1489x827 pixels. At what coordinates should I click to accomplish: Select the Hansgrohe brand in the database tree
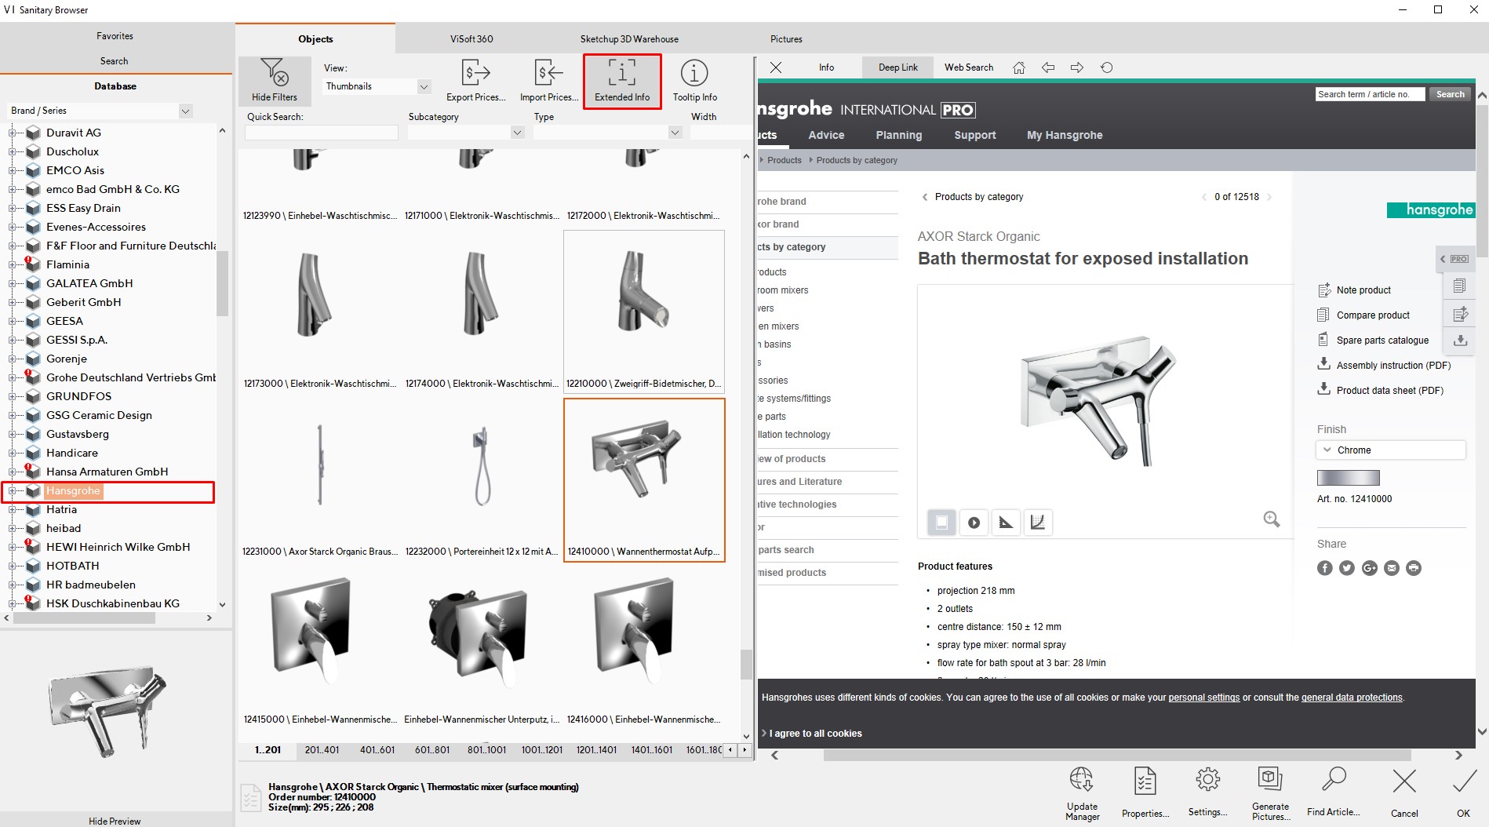[74, 490]
